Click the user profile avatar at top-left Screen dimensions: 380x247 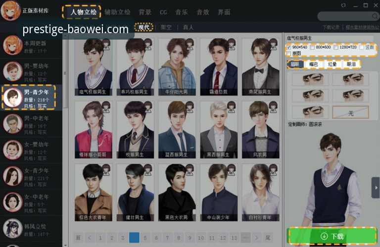pyautogui.click(x=10, y=10)
